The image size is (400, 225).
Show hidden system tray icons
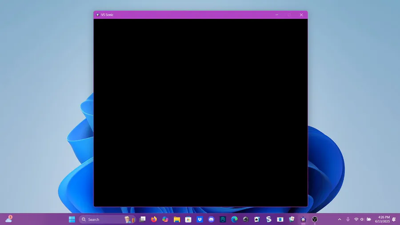(340, 219)
